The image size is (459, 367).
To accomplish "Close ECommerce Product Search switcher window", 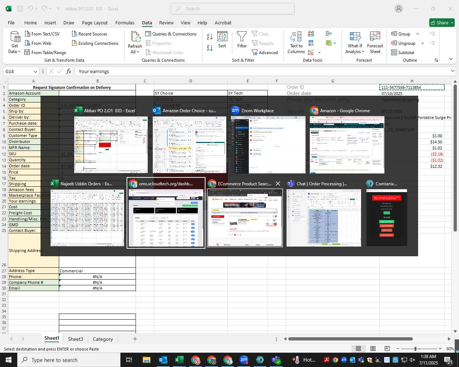I will coord(278,183).
